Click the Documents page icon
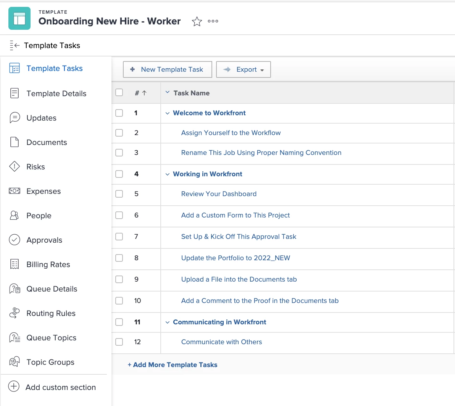Screen dimensions: 455x406 pyautogui.click(x=15, y=142)
